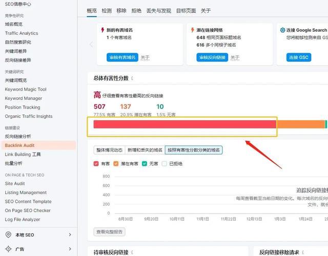
Task: Open the 拒绝 tab
Action: 136,11
